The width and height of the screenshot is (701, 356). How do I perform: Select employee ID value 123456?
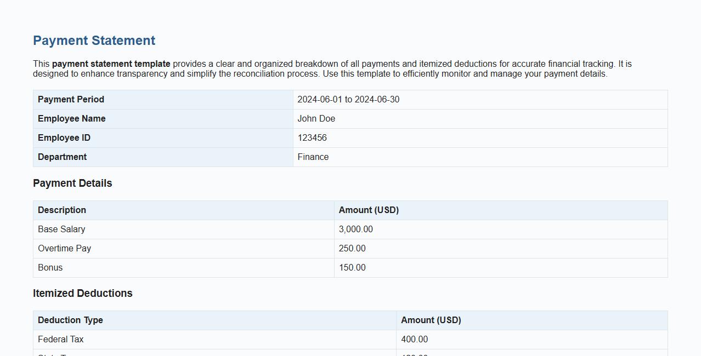pyautogui.click(x=312, y=137)
